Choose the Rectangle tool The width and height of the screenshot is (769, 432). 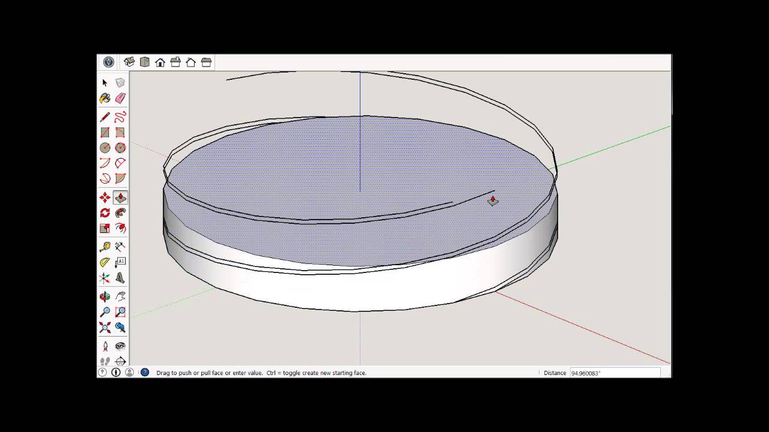click(105, 133)
